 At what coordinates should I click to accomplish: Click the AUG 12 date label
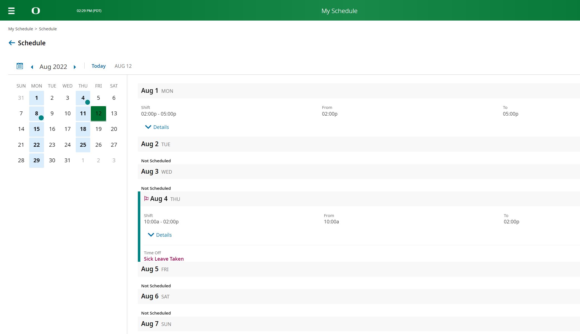123,66
